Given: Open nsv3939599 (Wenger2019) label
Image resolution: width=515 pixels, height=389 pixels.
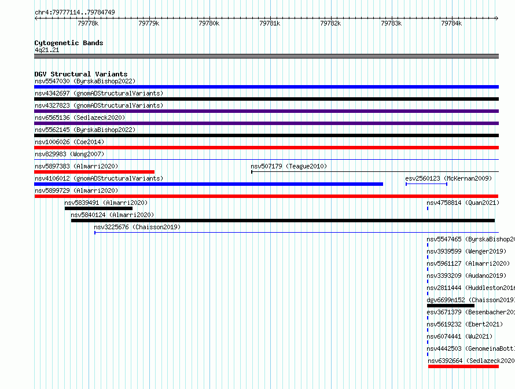Looking at the screenshot, I should coord(466,251).
